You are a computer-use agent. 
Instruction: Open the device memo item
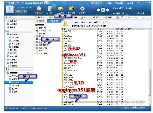(x=13, y=92)
